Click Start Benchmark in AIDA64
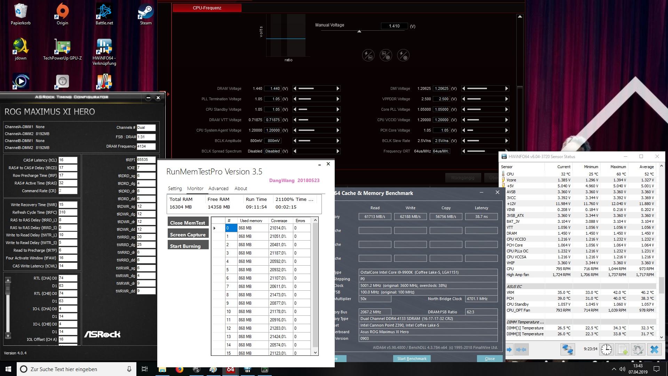Image resolution: width=668 pixels, height=376 pixels. coord(412,359)
